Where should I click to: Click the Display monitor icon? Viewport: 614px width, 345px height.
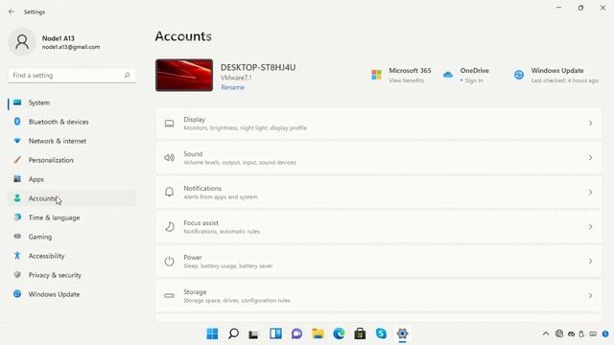point(169,124)
